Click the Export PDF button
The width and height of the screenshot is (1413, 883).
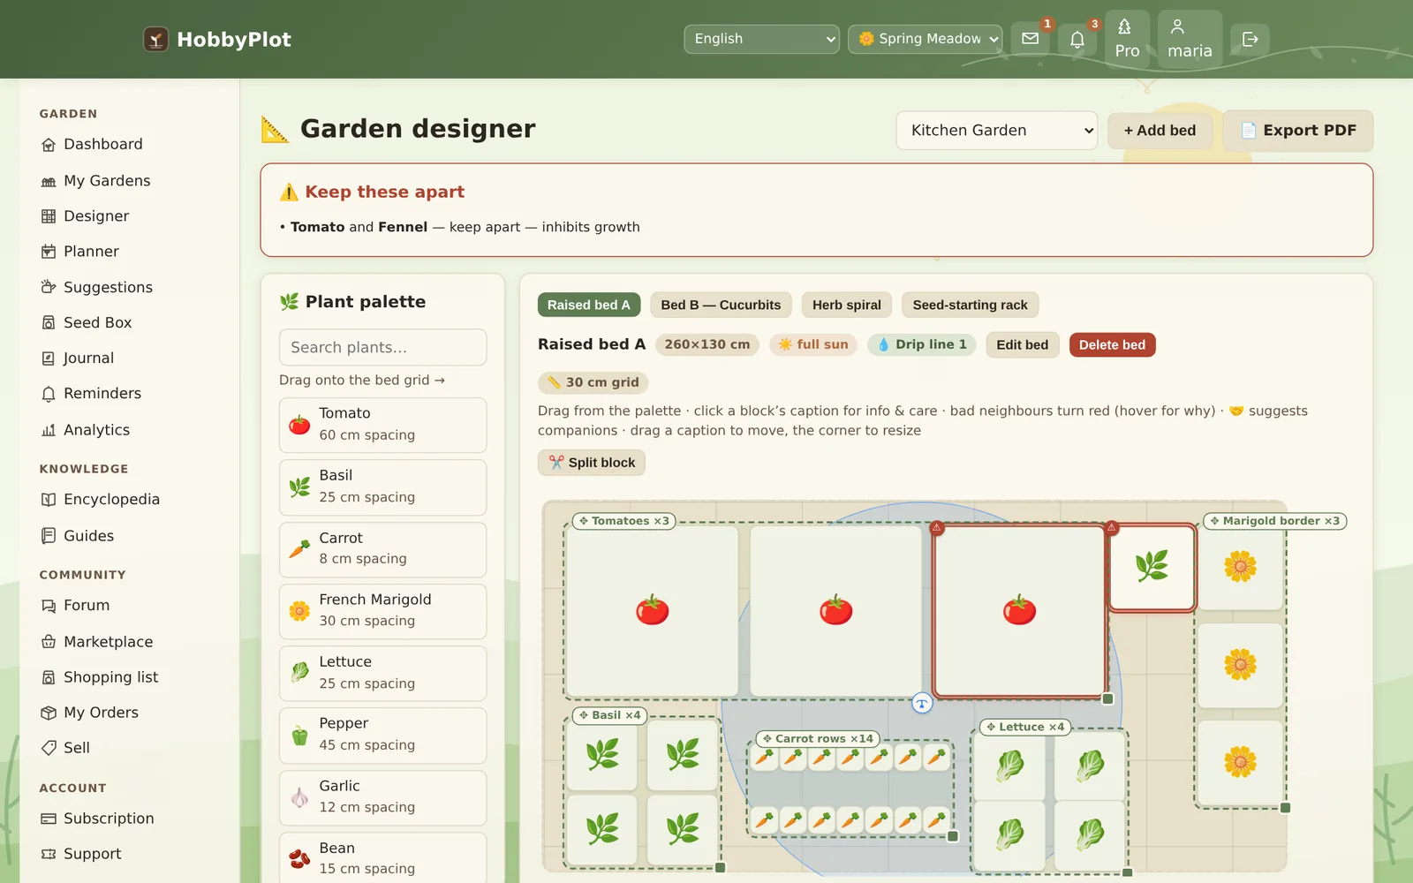1298,131
